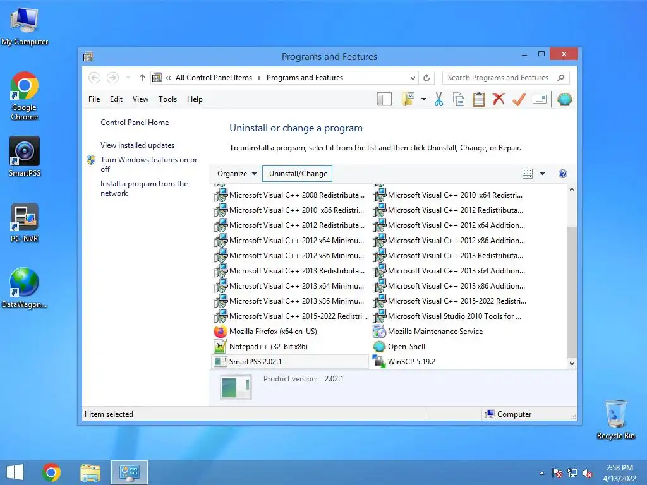Click the Windows Start button
647x485 pixels.
[15, 472]
